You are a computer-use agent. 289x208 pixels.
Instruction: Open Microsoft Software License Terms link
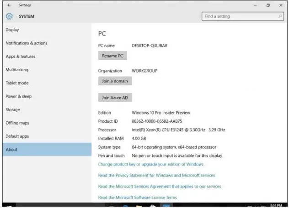click(138, 198)
